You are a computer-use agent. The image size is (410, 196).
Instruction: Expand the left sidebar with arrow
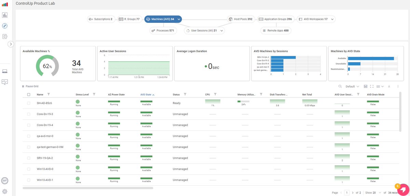tap(11, 44)
